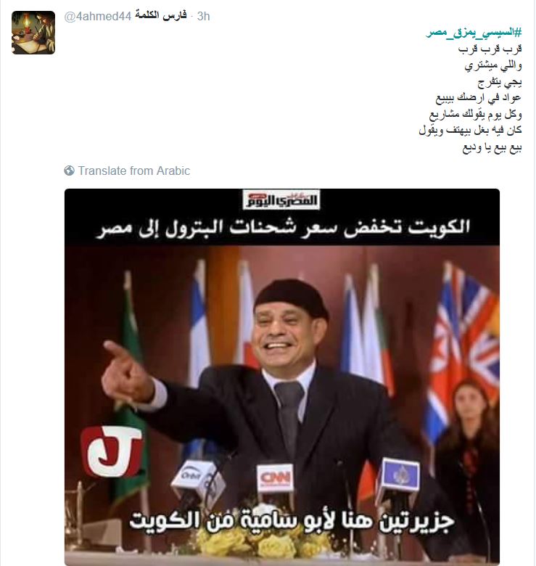The height and width of the screenshot is (566, 536).
Task: Open the #السيسي_يمزق_مصر hashtag
Action: click(x=474, y=33)
